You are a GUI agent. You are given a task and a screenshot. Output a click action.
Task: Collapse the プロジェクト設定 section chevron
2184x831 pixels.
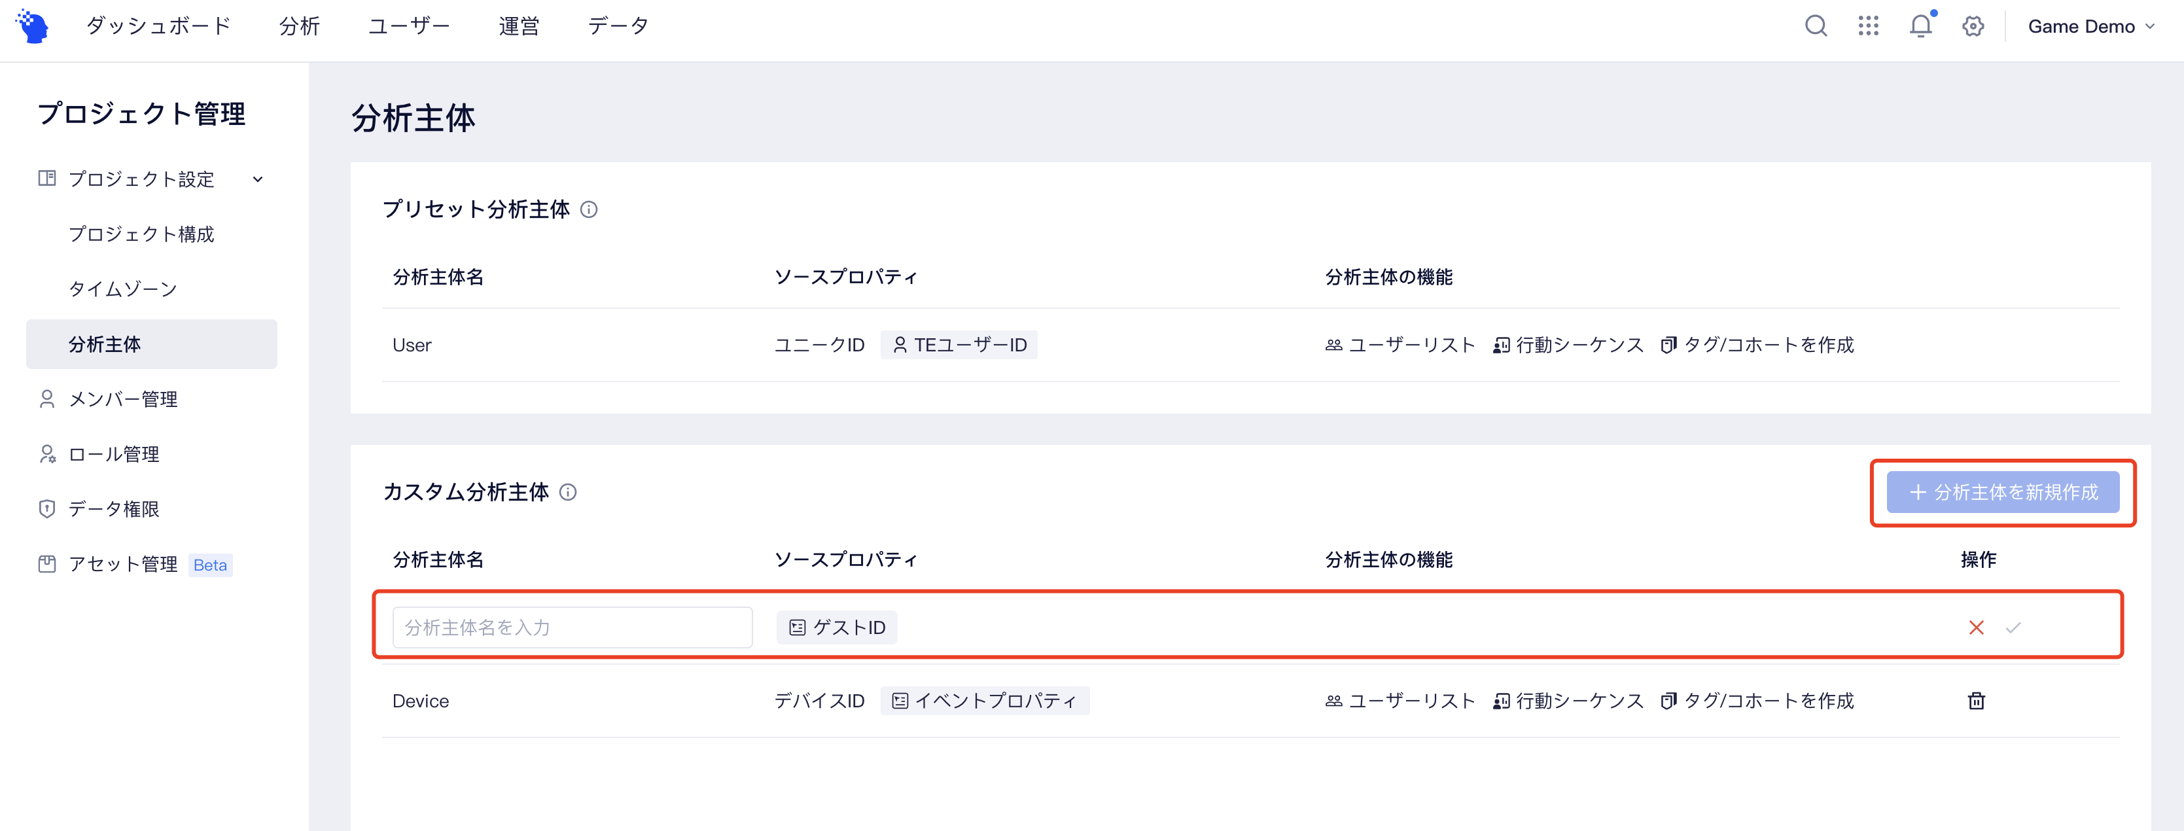258,179
